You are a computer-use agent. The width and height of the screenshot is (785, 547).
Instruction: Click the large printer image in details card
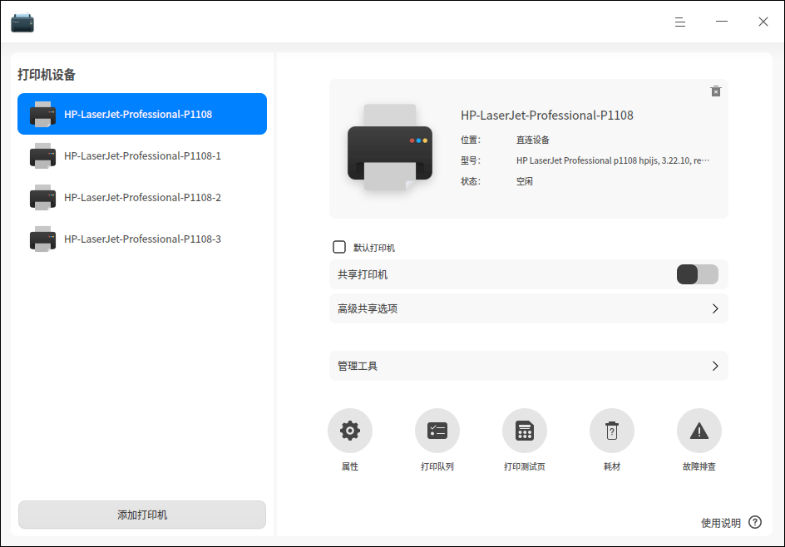[x=390, y=147]
